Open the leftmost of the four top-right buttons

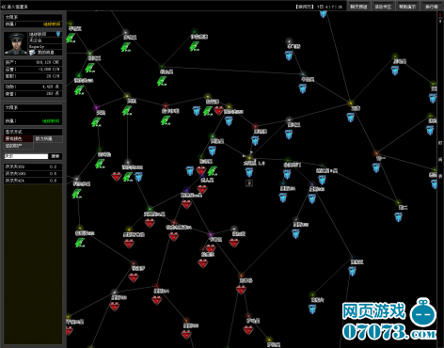(358, 7)
